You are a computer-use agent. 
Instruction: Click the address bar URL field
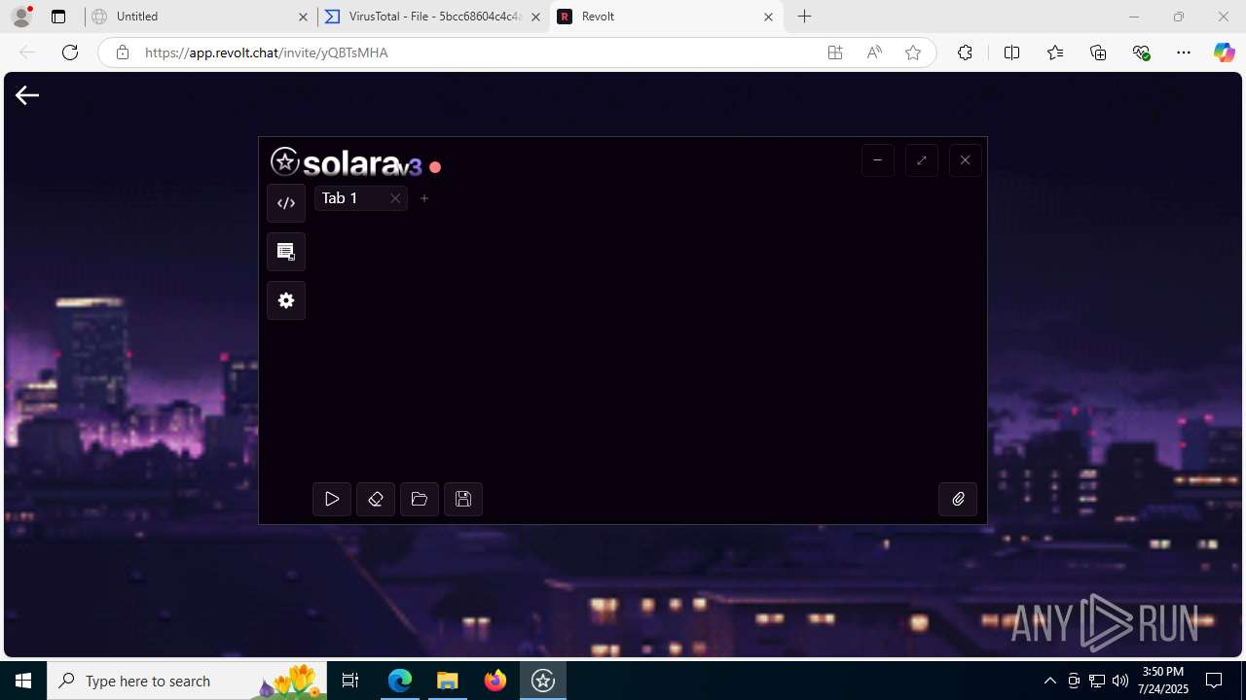coord(477,52)
